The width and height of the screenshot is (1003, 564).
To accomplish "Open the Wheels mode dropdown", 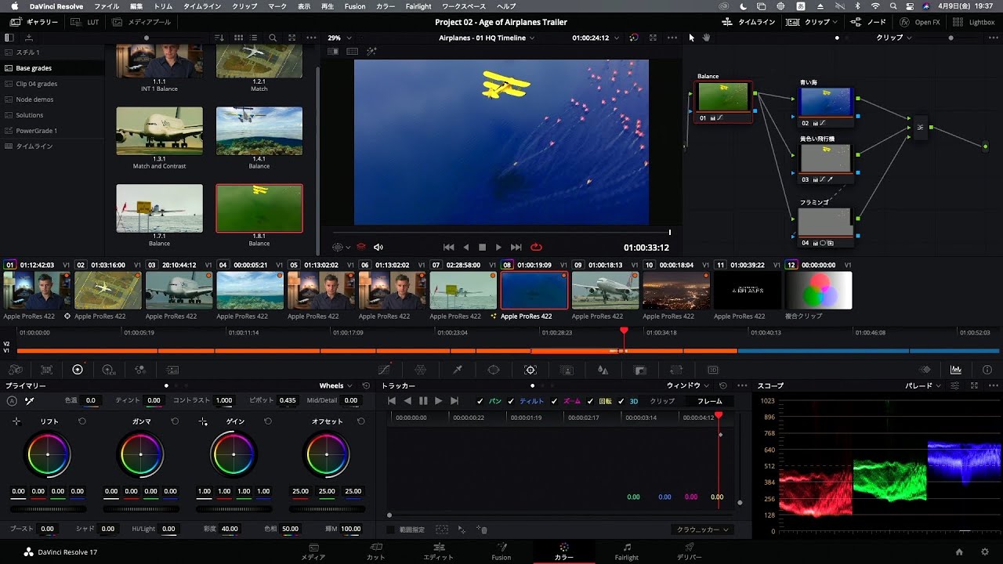I will click(335, 386).
